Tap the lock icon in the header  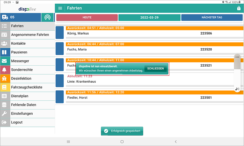(x=239, y=8)
